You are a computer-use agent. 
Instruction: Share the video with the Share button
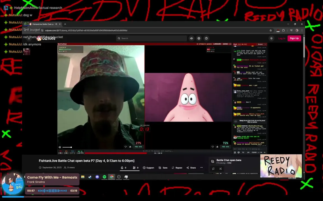click(x=191, y=168)
